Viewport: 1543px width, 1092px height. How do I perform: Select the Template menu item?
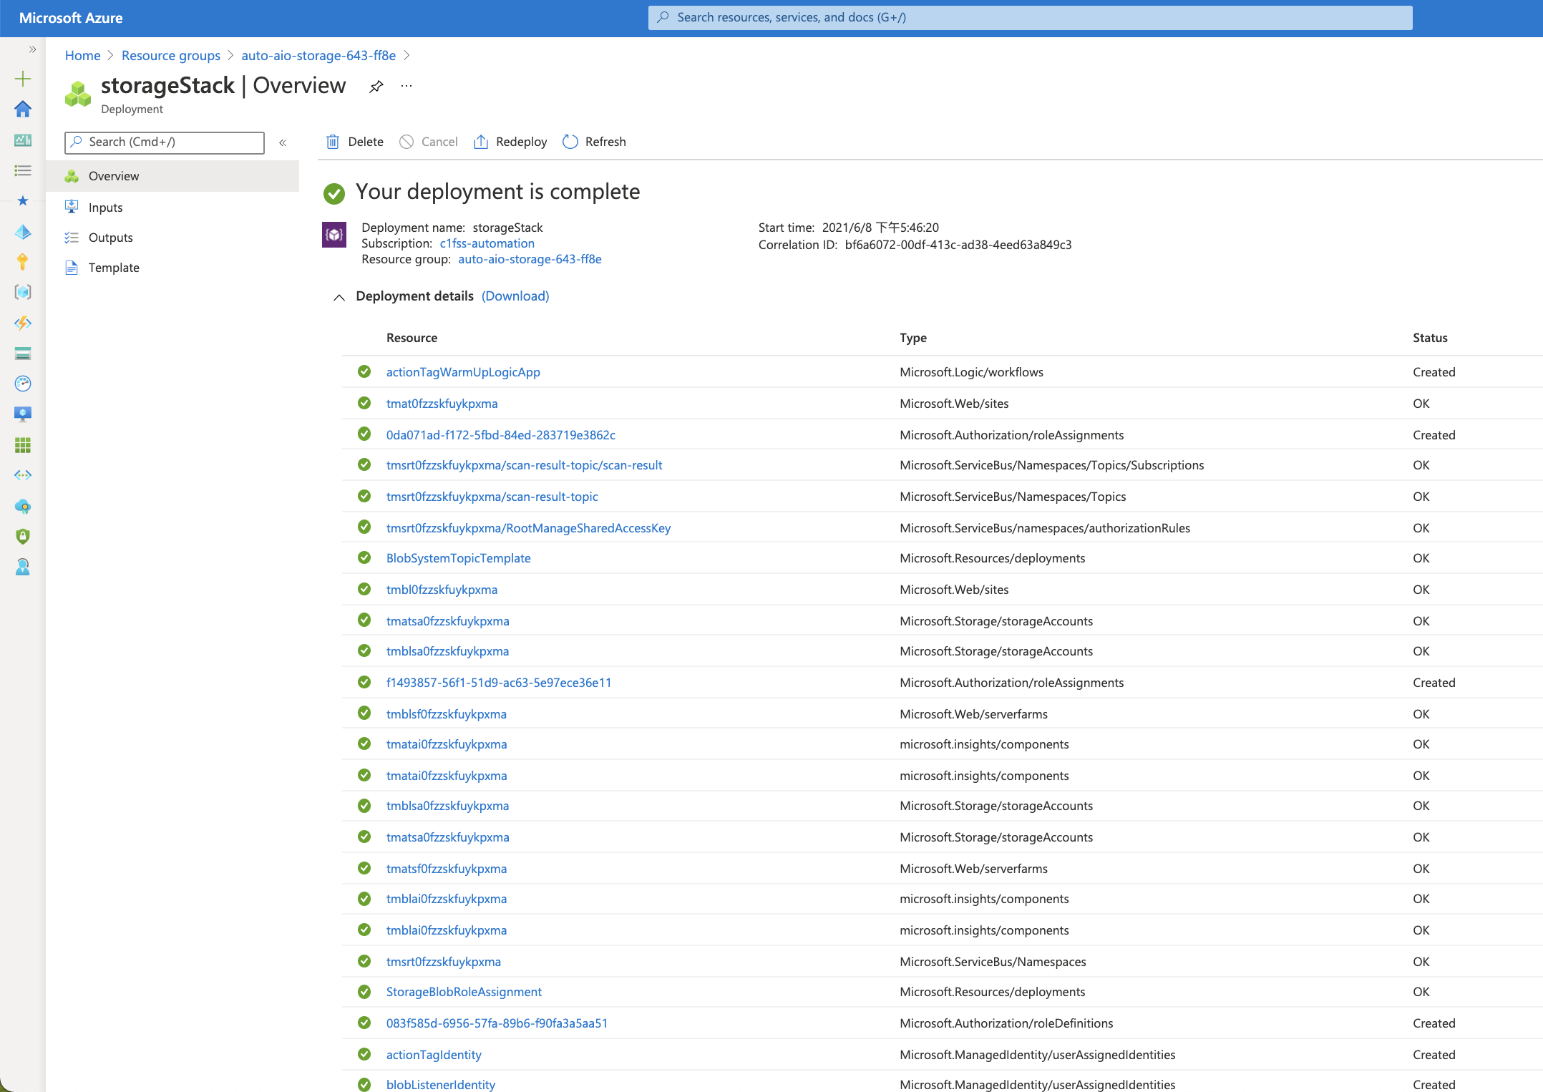114,268
